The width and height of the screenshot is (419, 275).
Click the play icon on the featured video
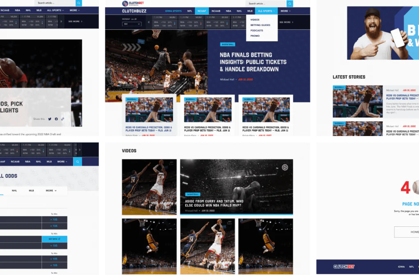285,167
